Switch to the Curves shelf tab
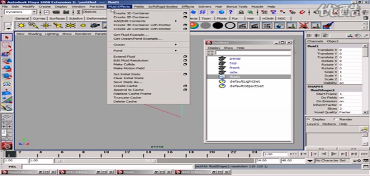This screenshot has width=370, height=176. (39, 18)
